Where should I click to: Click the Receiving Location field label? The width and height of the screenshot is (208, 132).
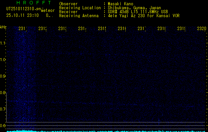(80, 8)
